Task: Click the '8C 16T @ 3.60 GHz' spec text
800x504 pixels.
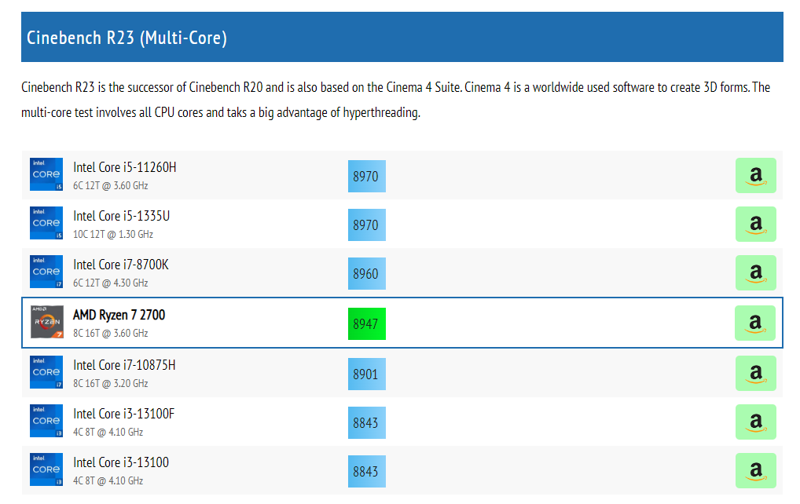Action: [110, 333]
